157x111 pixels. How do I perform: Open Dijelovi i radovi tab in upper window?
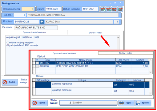click(x=95, y=33)
